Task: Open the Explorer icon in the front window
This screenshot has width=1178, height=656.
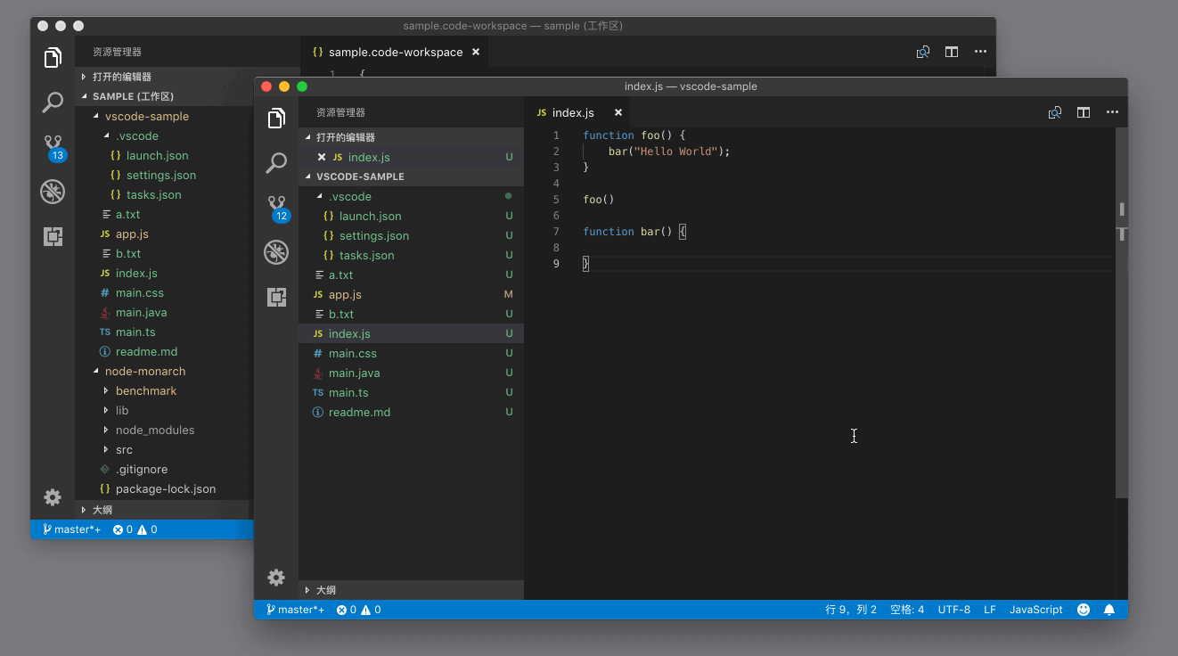Action: [x=276, y=117]
